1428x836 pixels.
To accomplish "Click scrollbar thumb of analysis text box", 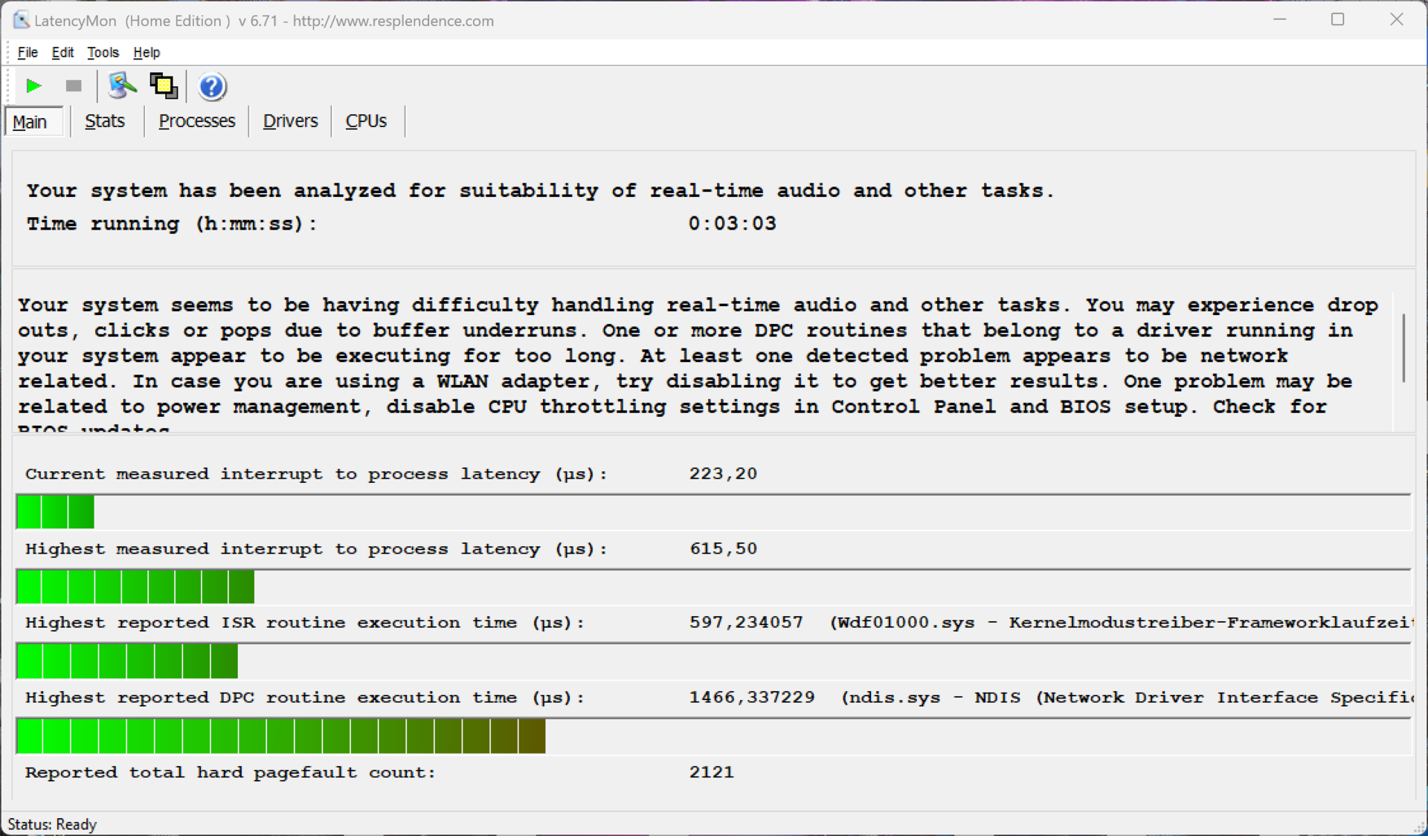I will point(1403,348).
